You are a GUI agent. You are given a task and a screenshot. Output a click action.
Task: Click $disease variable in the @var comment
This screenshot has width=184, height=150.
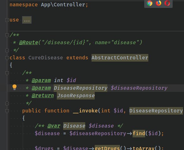pos(101,126)
